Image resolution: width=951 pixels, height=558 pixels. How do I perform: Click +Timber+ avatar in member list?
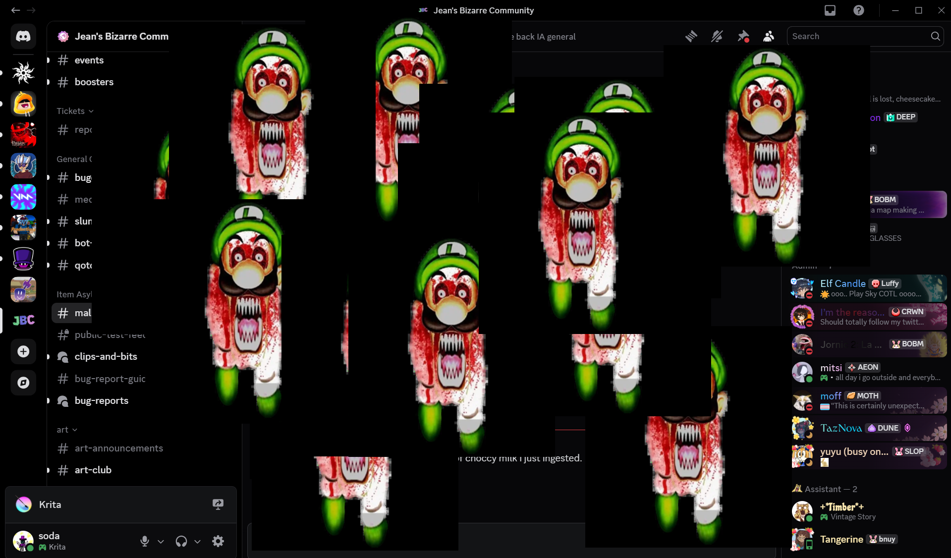pos(802,511)
